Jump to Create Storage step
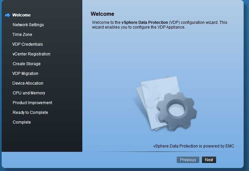The height and width of the screenshot is (171, 249). (27, 64)
